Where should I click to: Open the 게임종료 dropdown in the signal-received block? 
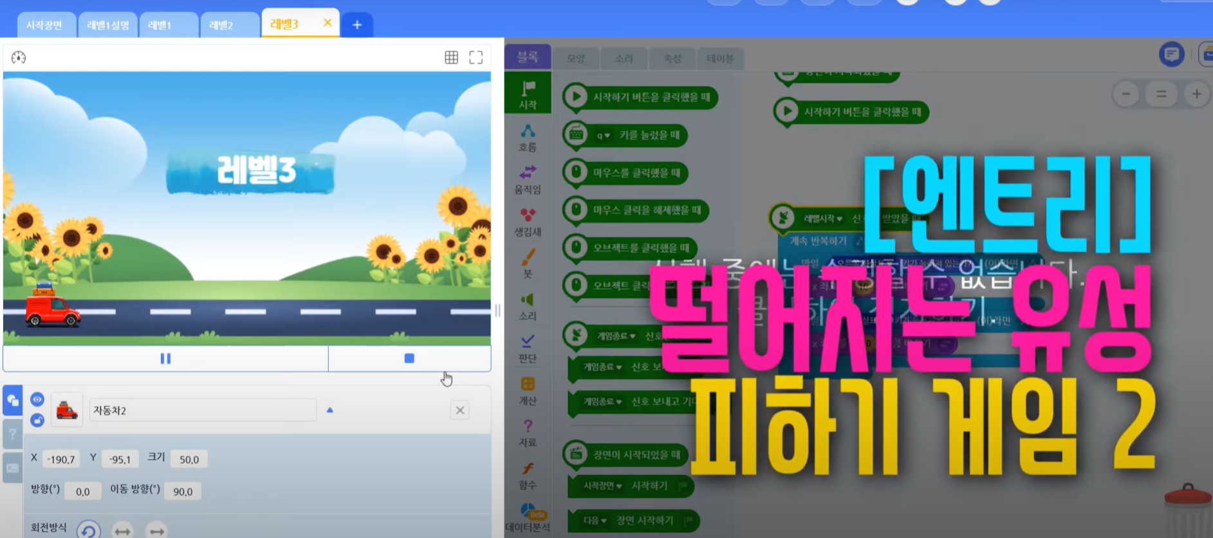(x=616, y=336)
